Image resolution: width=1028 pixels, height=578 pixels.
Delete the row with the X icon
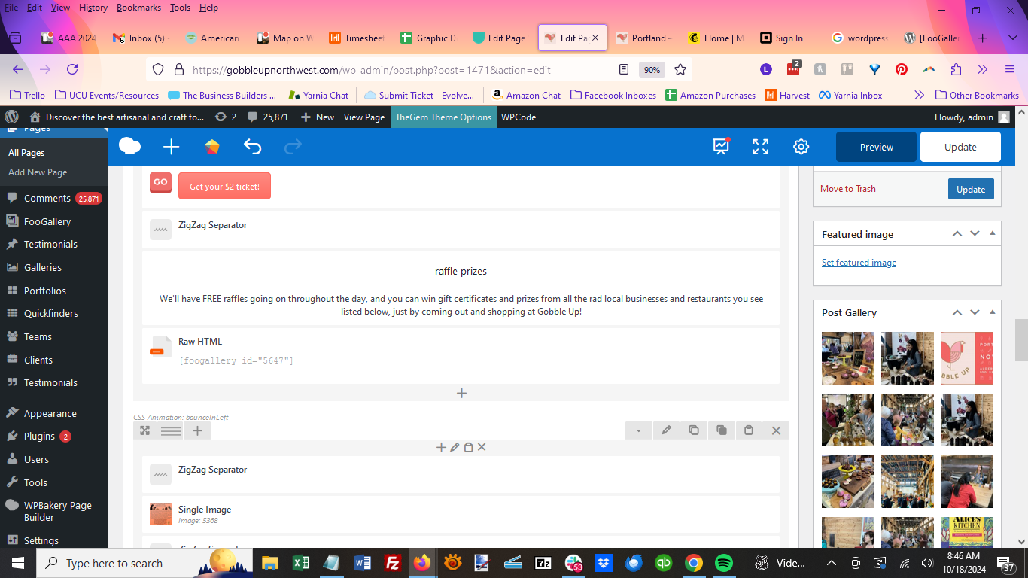(776, 430)
